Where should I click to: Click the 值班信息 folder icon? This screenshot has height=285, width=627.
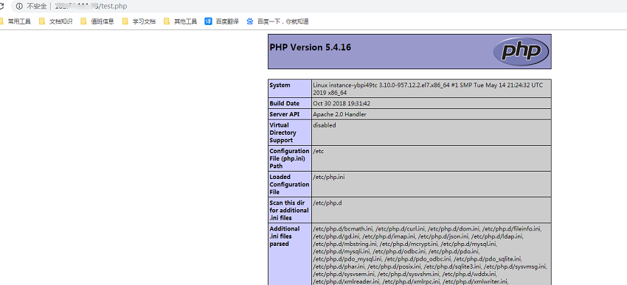tap(83, 21)
